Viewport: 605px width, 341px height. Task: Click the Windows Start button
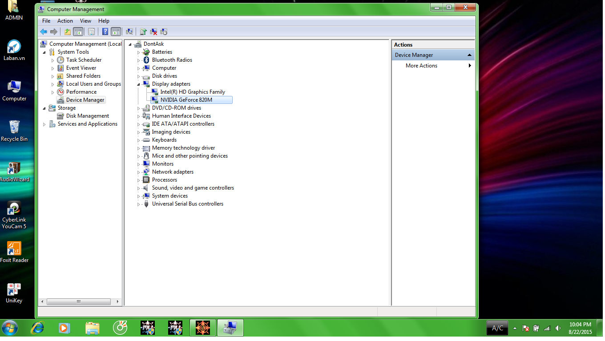(x=10, y=328)
